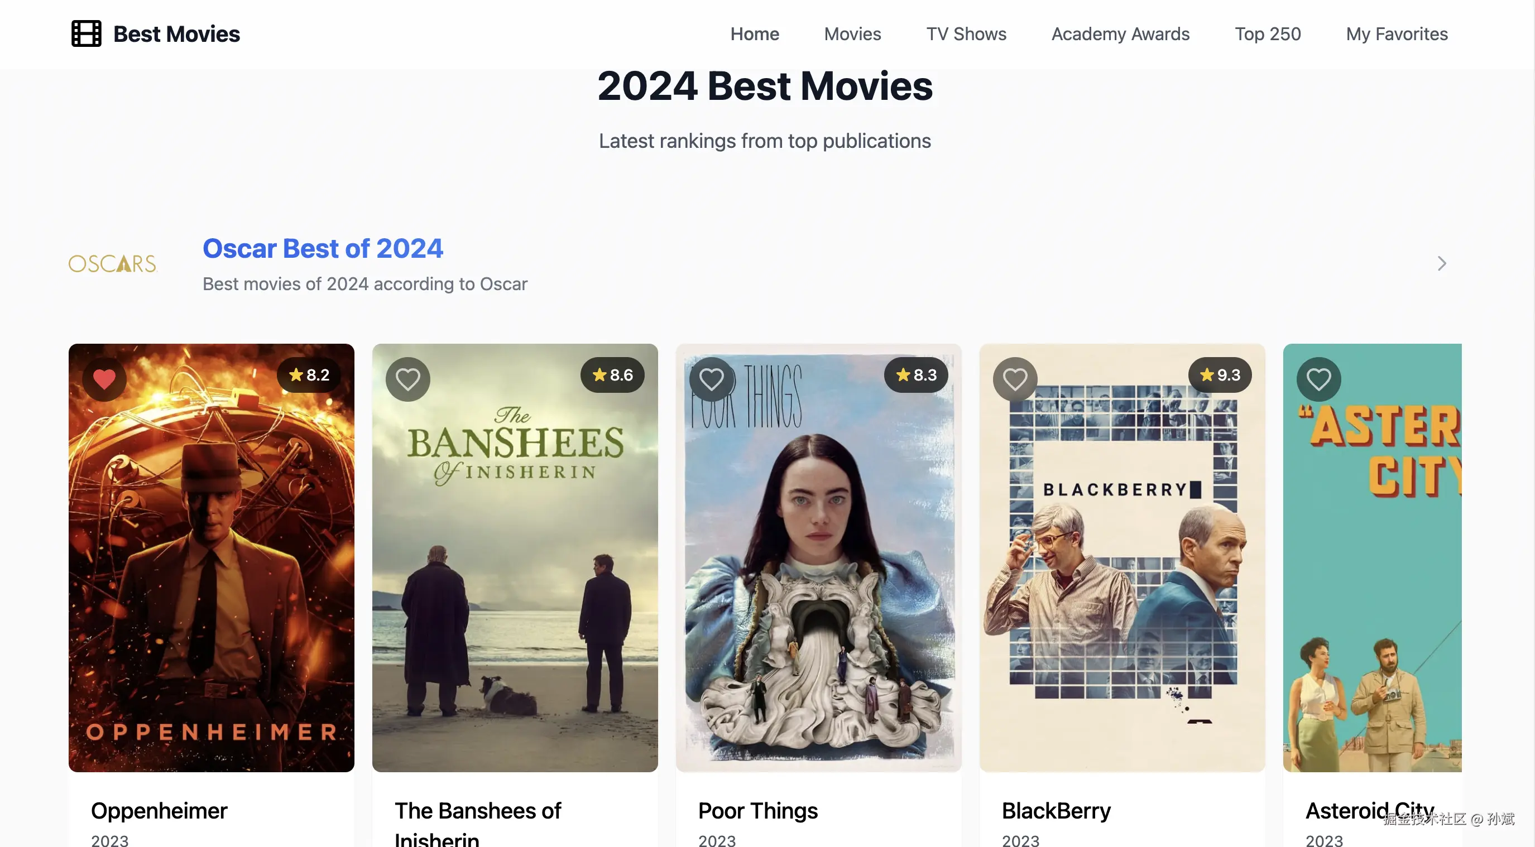
Task: Navigate to Academy Awards
Action: (1120, 34)
